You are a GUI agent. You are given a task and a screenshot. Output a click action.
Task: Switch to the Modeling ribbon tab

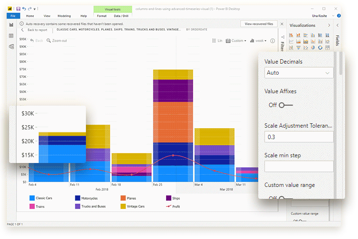click(x=64, y=16)
